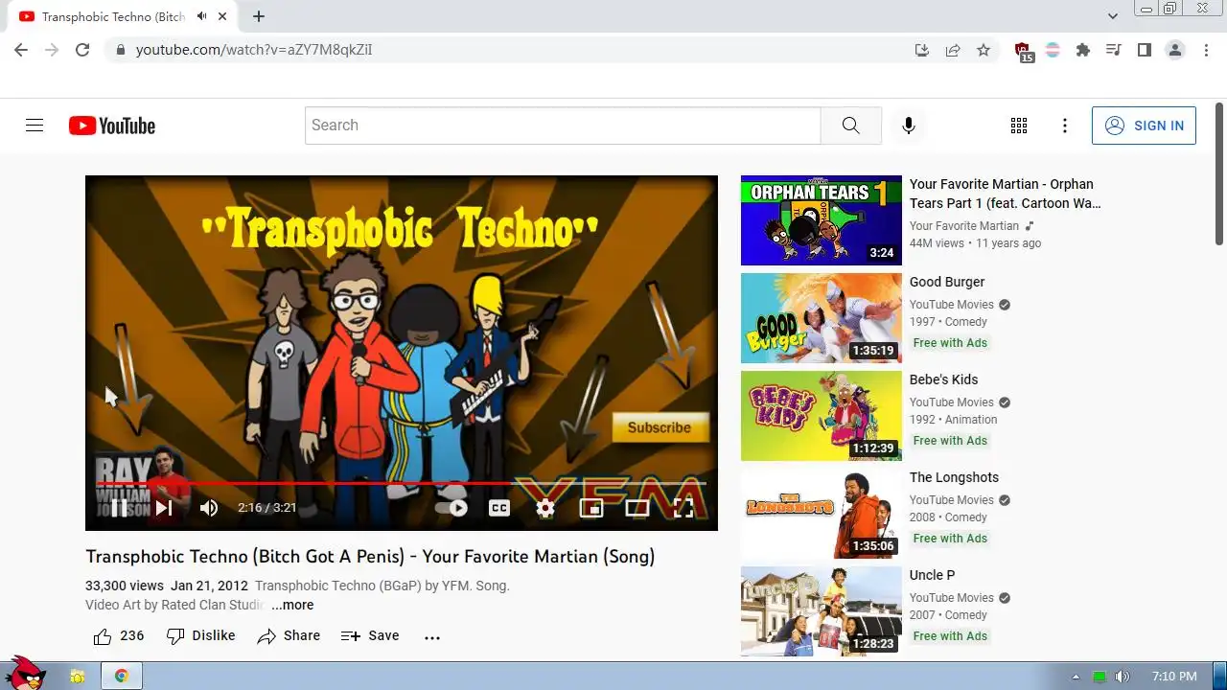Save the video to a playlist
This screenshot has width=1227, height=690.
[x=370, y=636]
